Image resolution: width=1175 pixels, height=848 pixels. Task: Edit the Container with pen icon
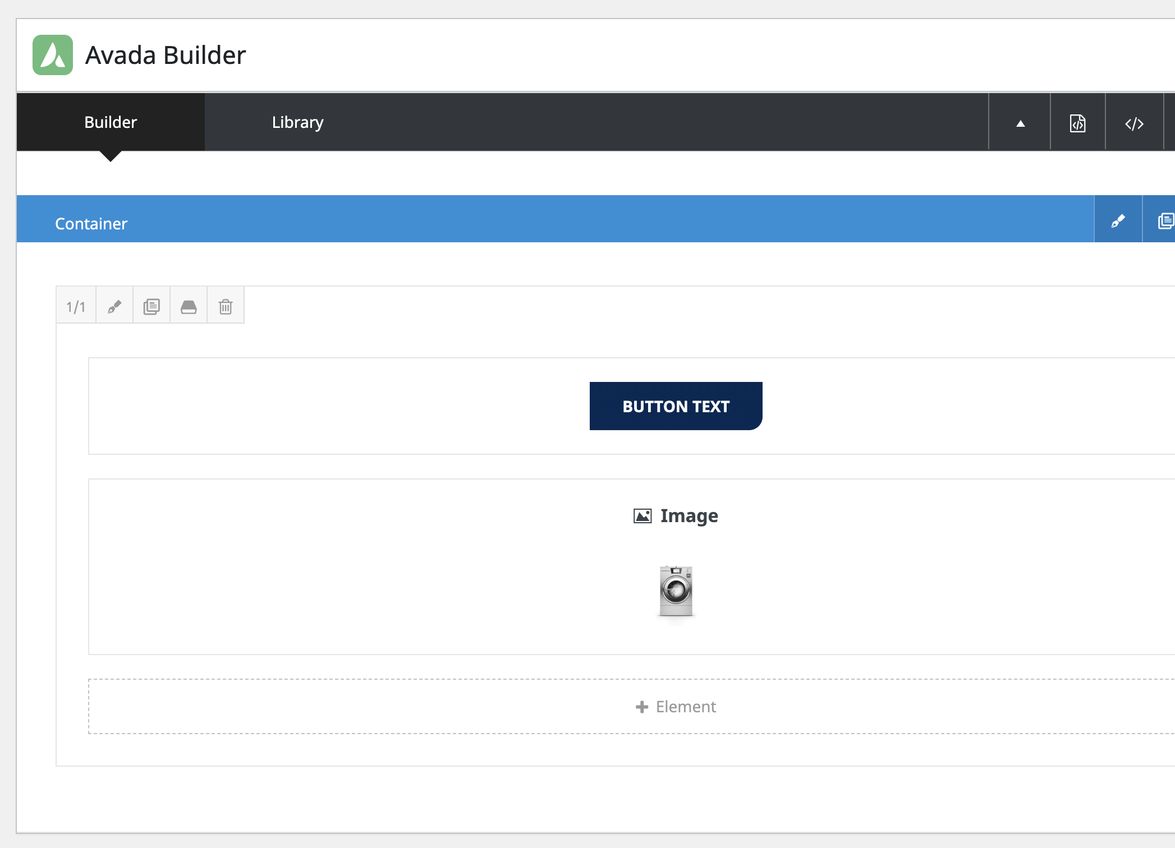(x=1118, y=221)
